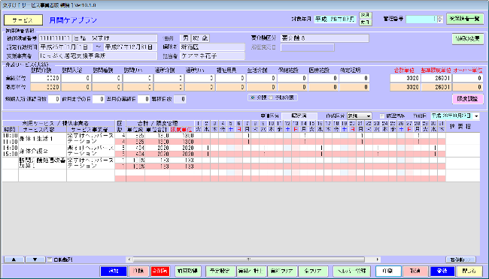Image resolution: width=489 pixels, height=279 pixels.
Task: Click the red 全削除 button
Action: click(160, 271)
